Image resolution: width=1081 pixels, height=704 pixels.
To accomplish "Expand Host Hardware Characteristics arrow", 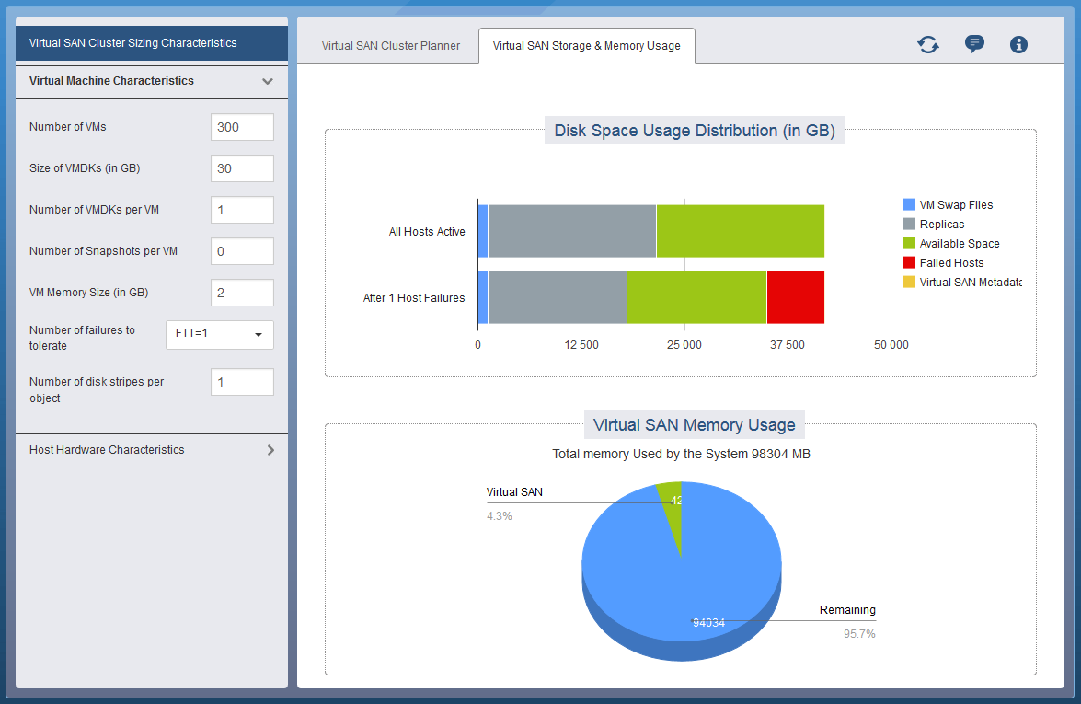I will [270, 450].
